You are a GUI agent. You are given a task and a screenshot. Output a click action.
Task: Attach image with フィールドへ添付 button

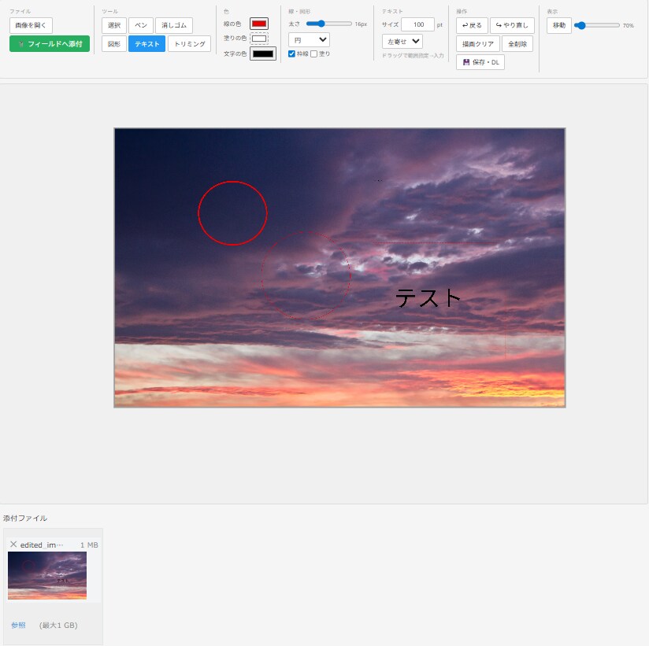50,44
